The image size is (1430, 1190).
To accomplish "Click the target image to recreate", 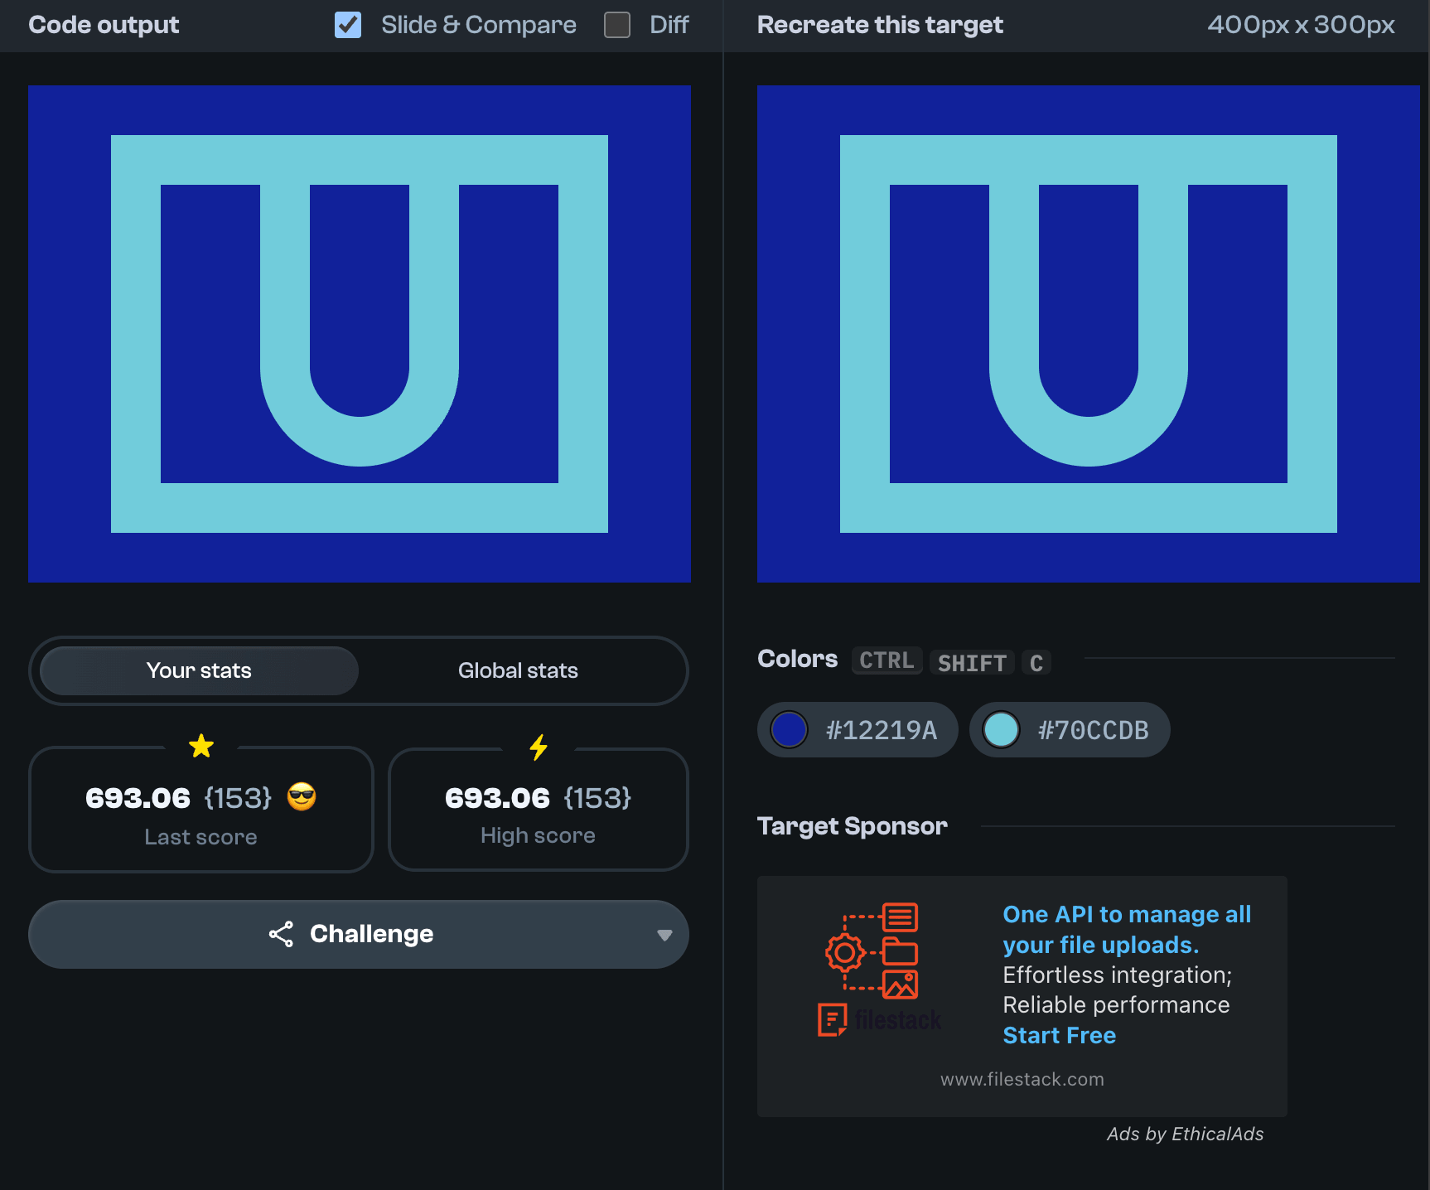I will [1088, 334].
